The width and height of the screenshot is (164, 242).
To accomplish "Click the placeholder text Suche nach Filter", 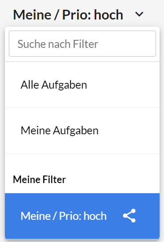I will (x=58, y=44).
